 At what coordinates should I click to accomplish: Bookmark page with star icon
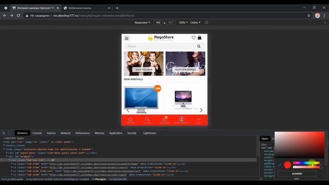(x=308, y=15)
